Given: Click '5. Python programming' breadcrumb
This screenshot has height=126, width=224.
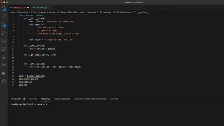Looking at the screenshot, I should [x=43, y=12].
